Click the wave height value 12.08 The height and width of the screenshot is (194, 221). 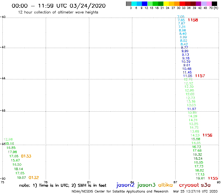click(190, 94)
